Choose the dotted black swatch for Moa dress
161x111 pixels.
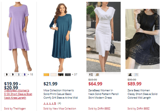(68, 75)
